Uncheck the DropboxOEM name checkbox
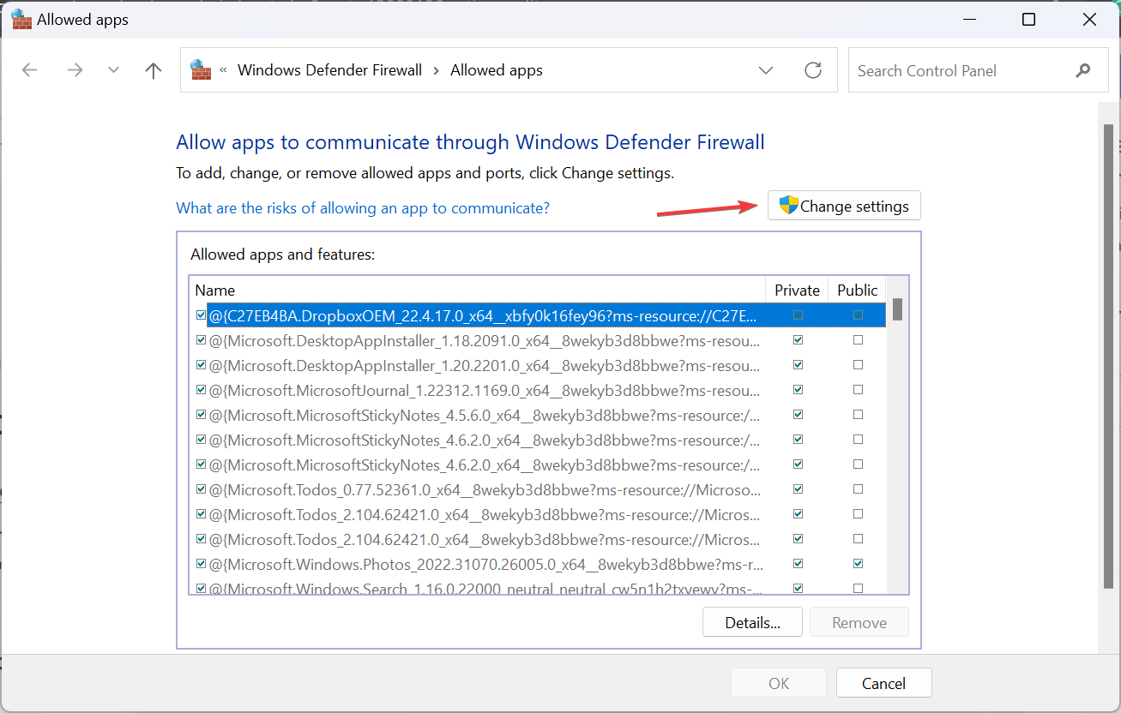The image size is (1121, 713). 201,315
